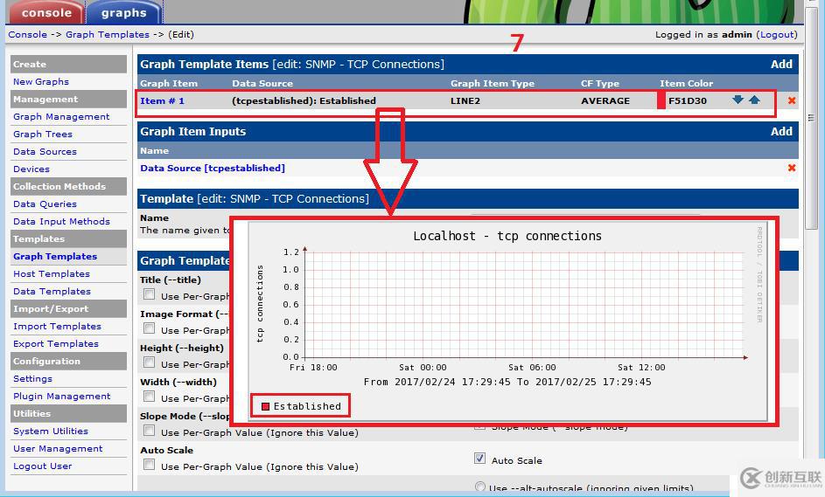Toggle Title Use Per-Graph Value checkbox
Viewport: 825px width, 497px height.
pos(150,294)
